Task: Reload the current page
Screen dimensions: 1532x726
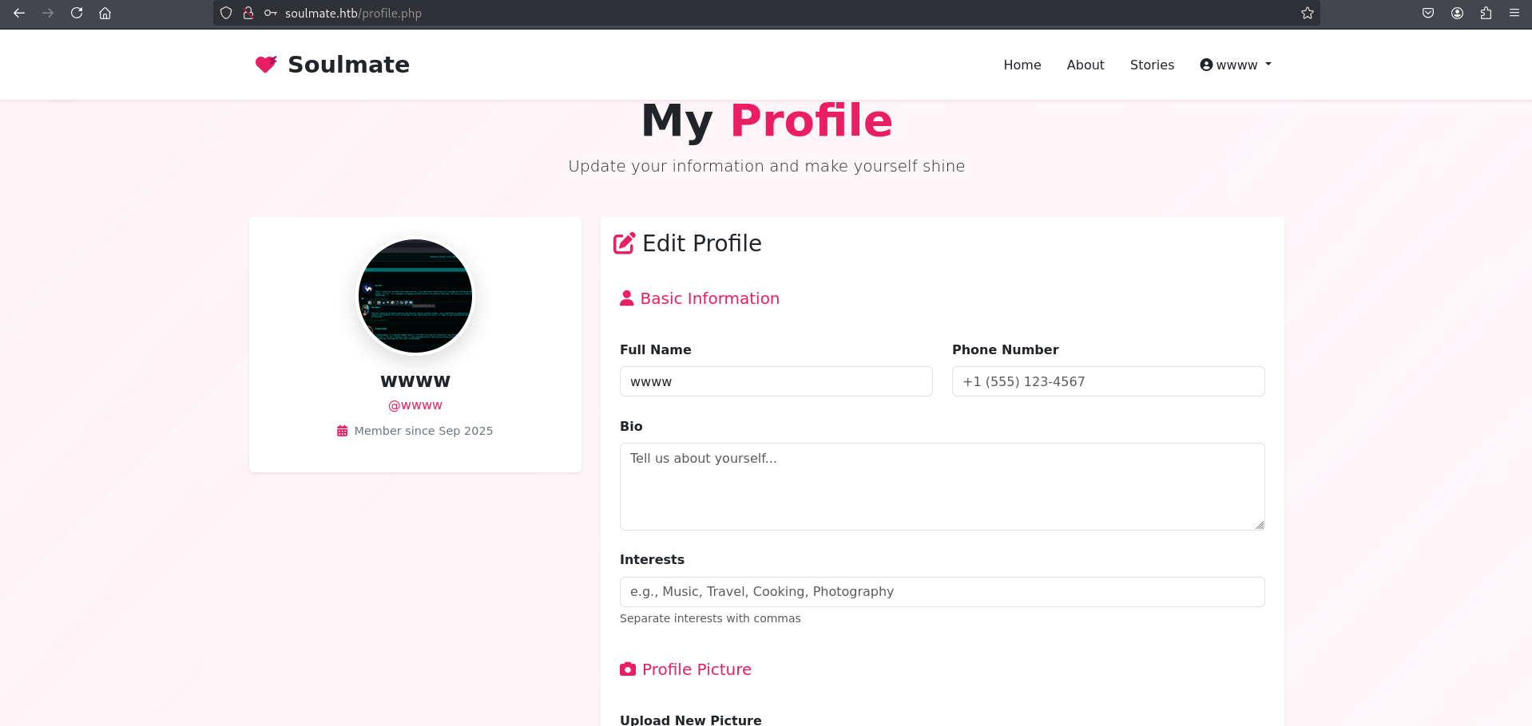Action: tap(77, 13)
